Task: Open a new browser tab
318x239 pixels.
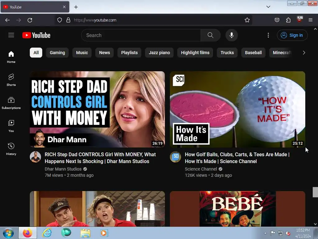Action: pos(76,7)
